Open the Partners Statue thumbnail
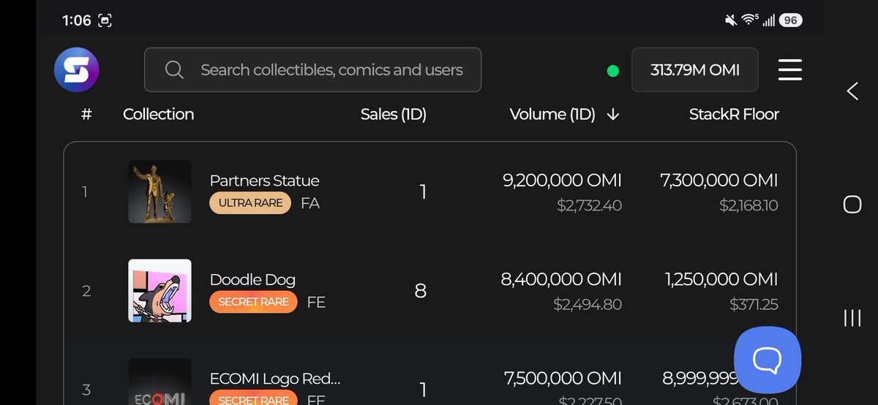878x405 pixels. pyautogui.click(x=160, y=192)
